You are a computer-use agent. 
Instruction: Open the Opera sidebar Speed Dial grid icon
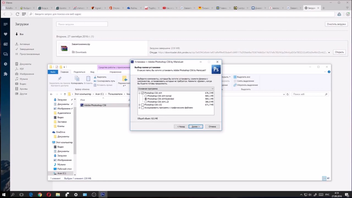(5, 24)
